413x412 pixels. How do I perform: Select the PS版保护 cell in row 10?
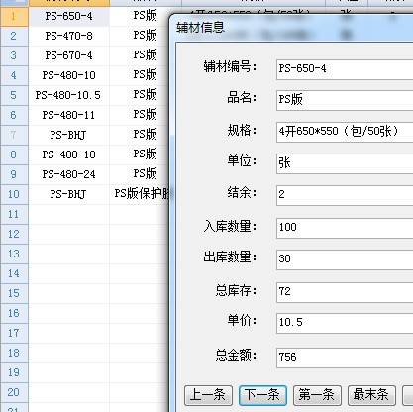tap(140, 194)
